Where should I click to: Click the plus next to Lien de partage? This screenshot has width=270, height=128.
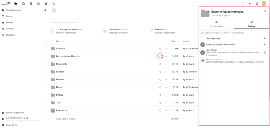tap(264, 38)
